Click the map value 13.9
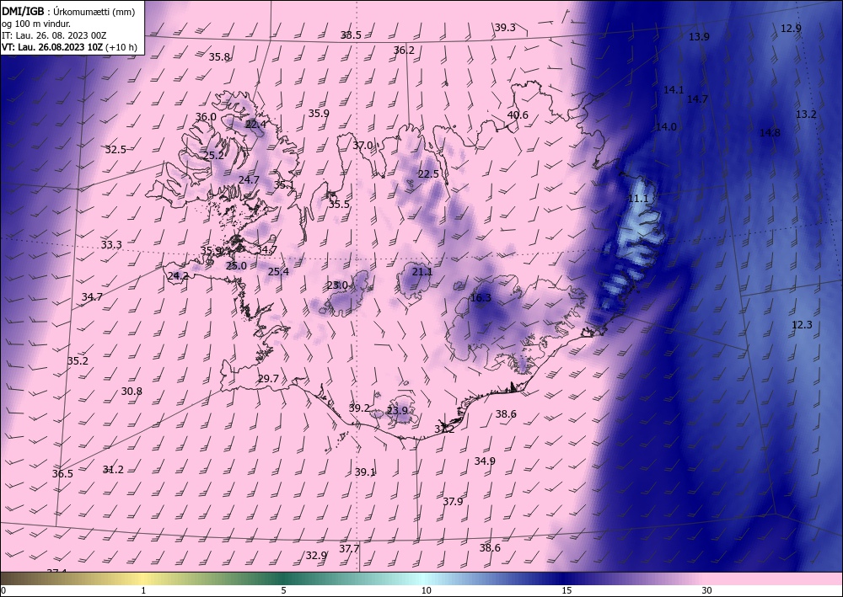 click(x=699, y=37)
